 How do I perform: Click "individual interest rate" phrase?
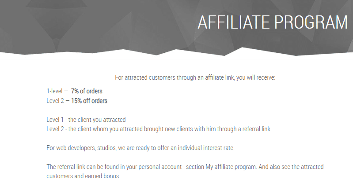point(206,148)
